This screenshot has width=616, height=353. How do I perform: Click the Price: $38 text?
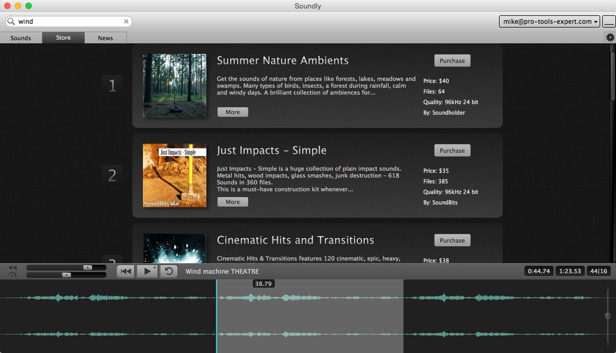pyautogui.click(x=436, y=261)
